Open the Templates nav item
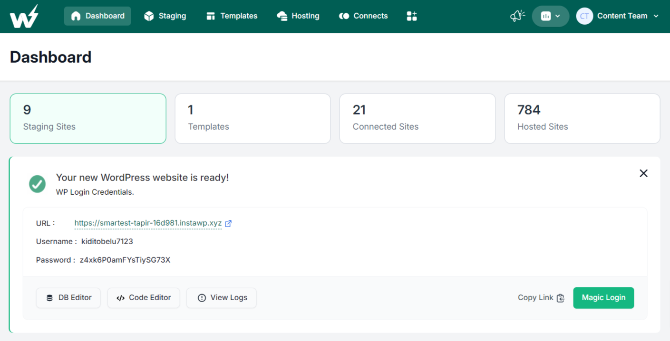 pos(232,16)
